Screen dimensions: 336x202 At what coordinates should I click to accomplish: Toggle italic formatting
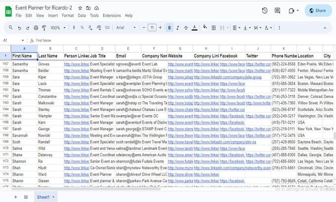tap(177, 28)
